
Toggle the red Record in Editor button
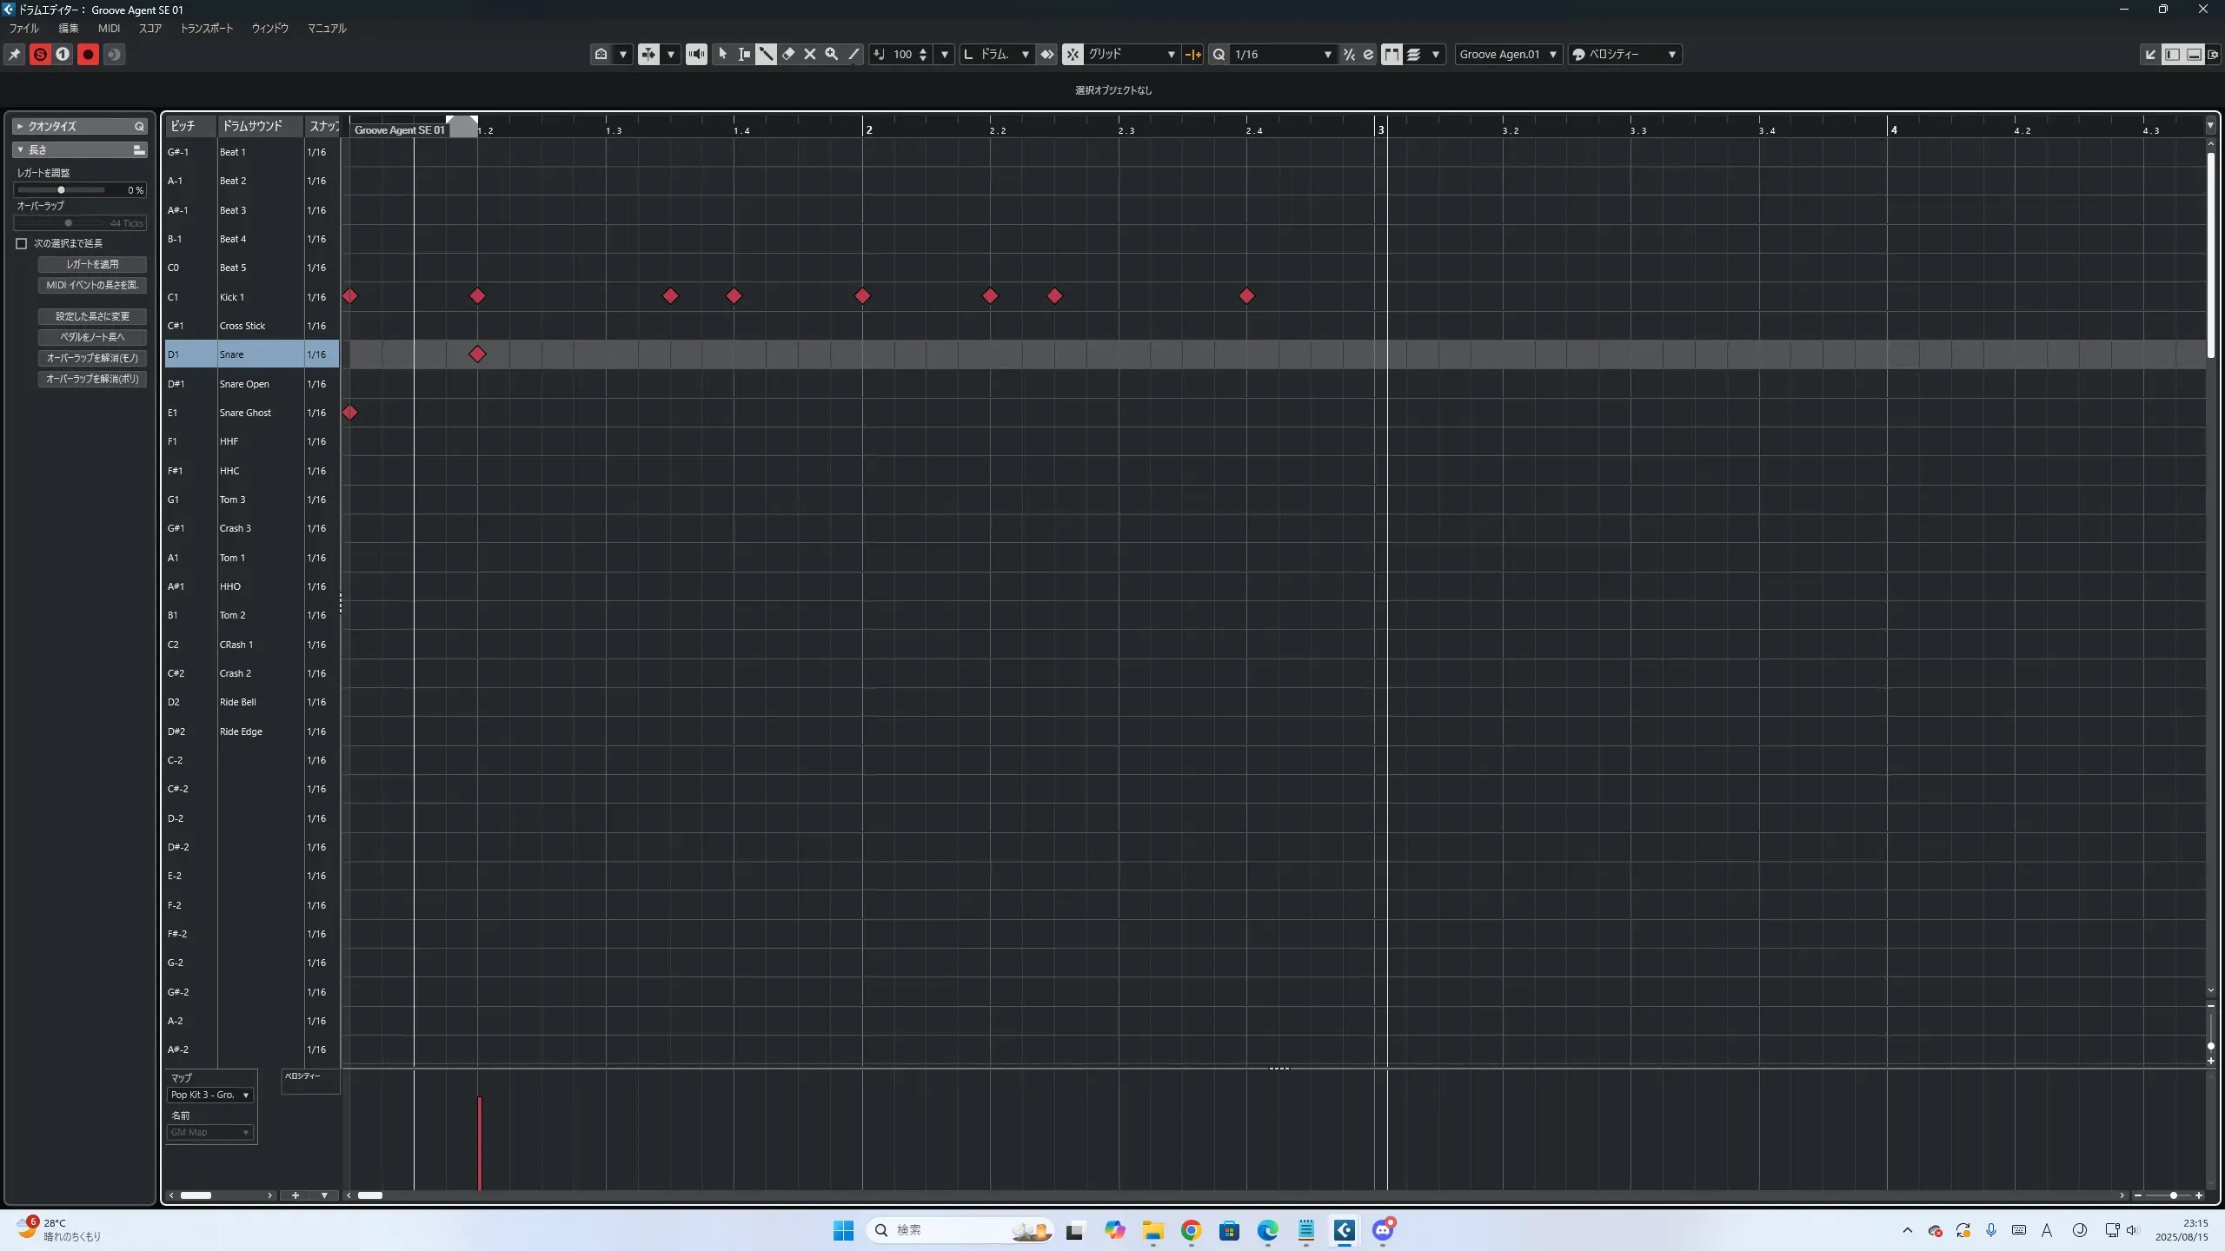tap(88, 54)
